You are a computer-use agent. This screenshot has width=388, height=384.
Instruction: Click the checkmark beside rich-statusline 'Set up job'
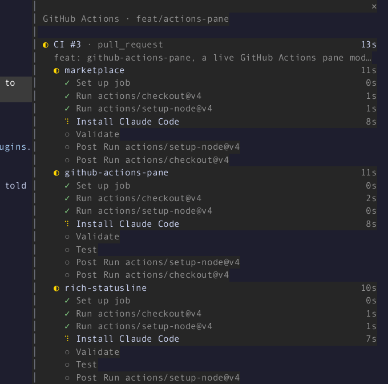point(67,301)
